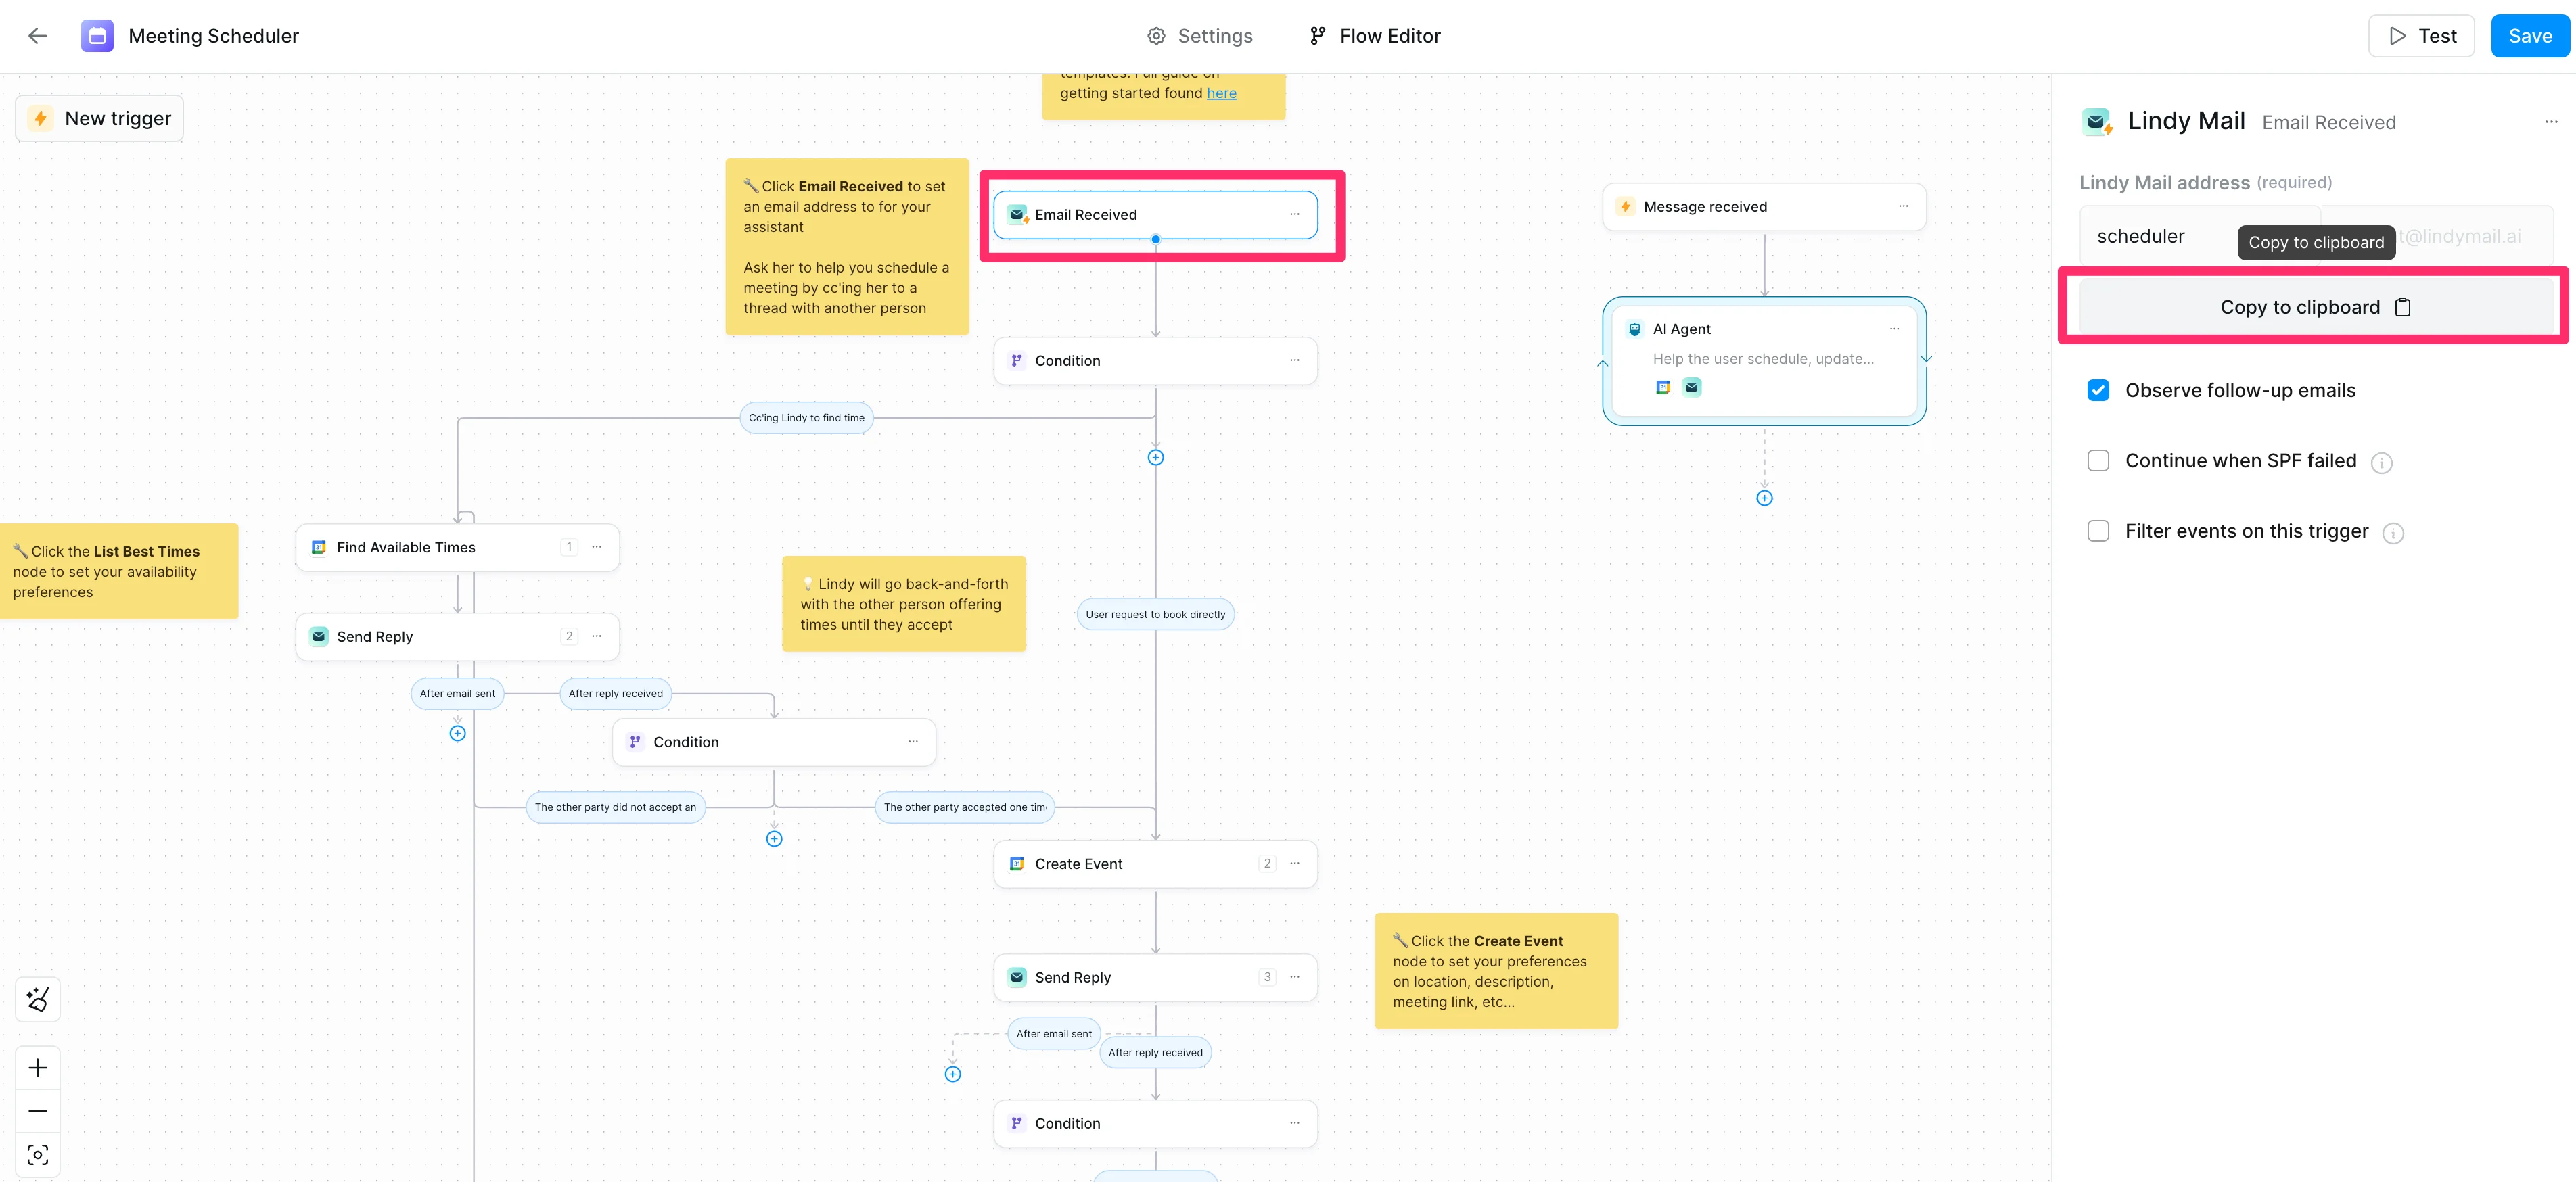Zoom in with the plus icon
This screenshot has height=1182, width=2576.
pos(38,1068)
